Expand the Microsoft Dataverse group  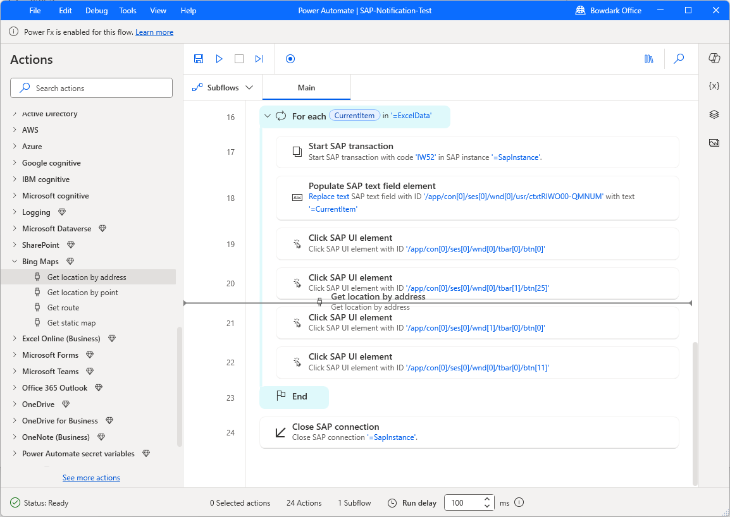[15, 229]
